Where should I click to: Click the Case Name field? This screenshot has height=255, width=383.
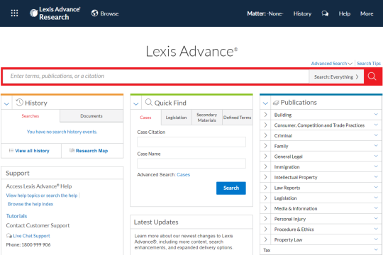point(191,164)
